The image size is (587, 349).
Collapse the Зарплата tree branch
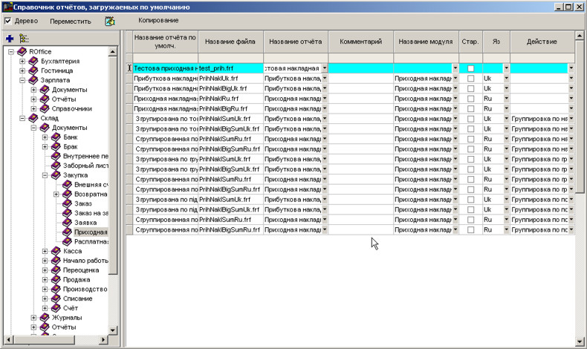[23, 80]
